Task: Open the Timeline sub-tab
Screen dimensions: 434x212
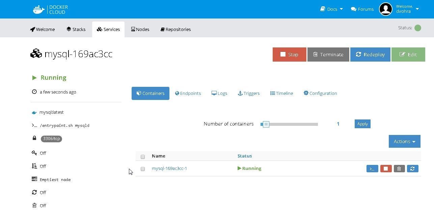Action: pyautogui.click(x=281, y=93)
